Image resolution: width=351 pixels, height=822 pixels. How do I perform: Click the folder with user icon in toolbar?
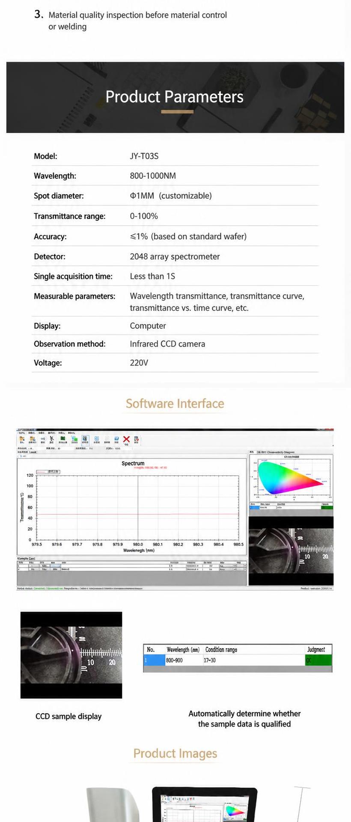32,439
